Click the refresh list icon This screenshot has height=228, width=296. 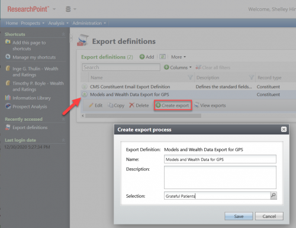[x=162, y=57]
